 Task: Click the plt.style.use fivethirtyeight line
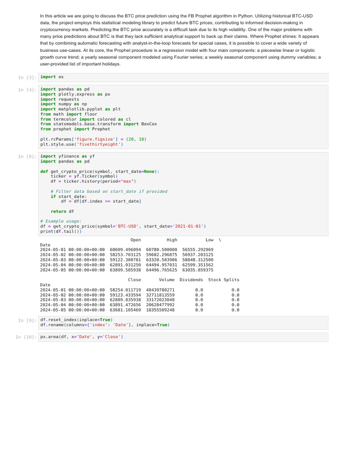[x=82, y=144]
